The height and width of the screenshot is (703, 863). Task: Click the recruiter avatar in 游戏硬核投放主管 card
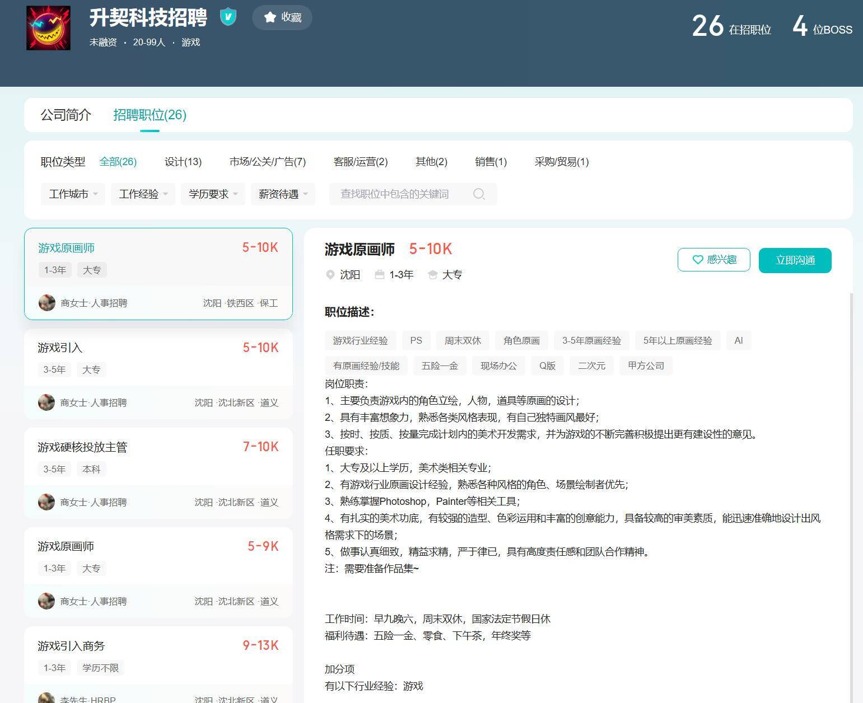pos(46,502)
